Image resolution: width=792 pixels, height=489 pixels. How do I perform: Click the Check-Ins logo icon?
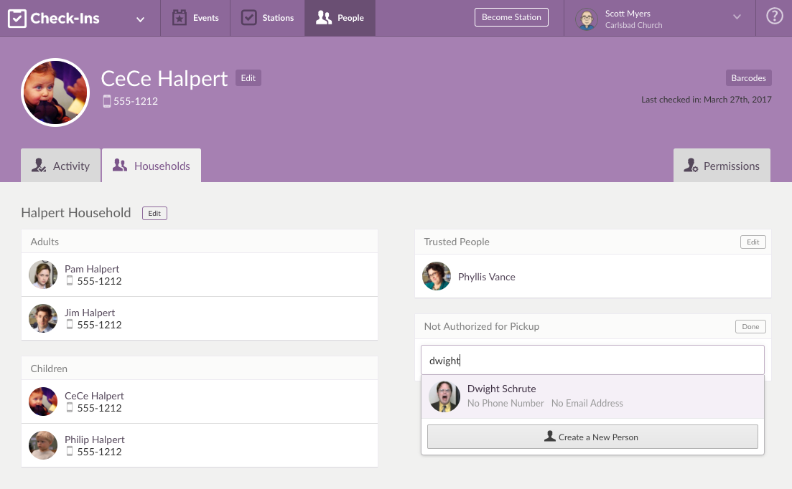point(17,18)
